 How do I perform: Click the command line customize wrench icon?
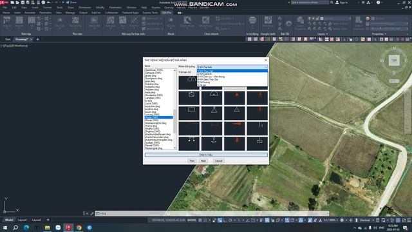(92, 213)
